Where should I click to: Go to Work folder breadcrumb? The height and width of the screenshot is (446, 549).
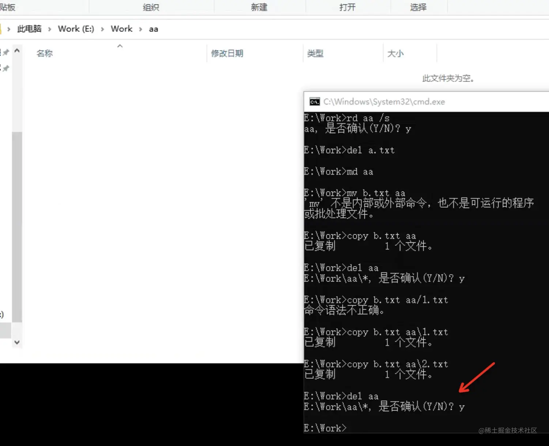(x=122, y=29)
